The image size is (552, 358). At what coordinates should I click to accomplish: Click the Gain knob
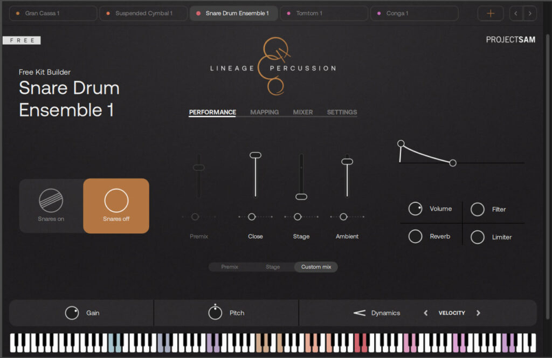click(71, 313)
